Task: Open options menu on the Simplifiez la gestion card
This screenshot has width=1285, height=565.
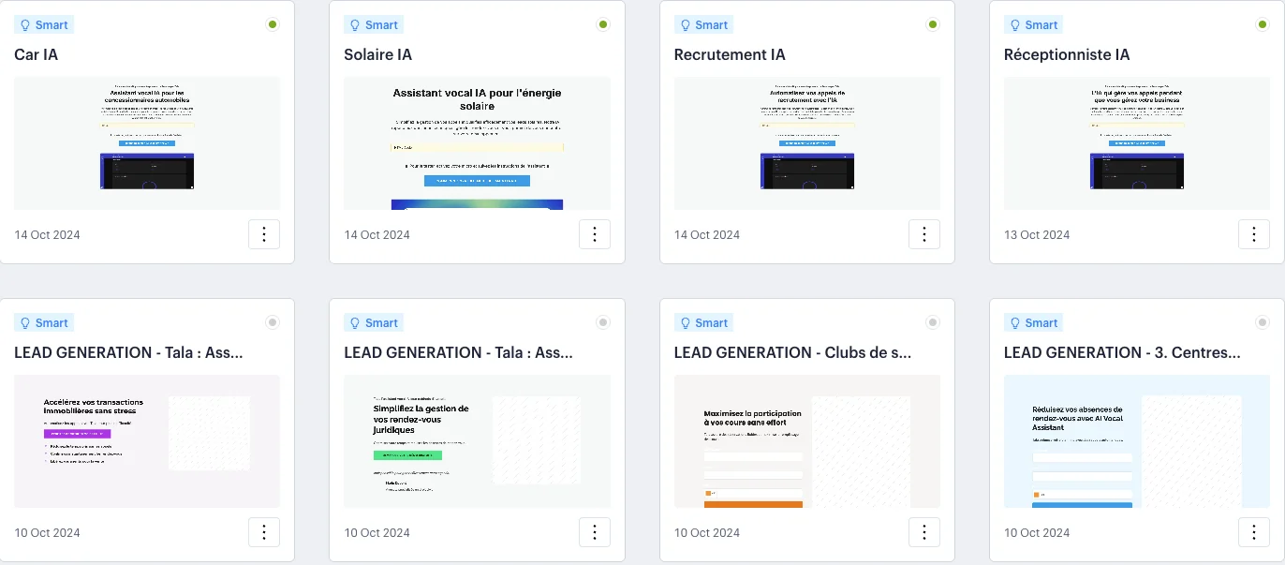Action: (595, 532)
